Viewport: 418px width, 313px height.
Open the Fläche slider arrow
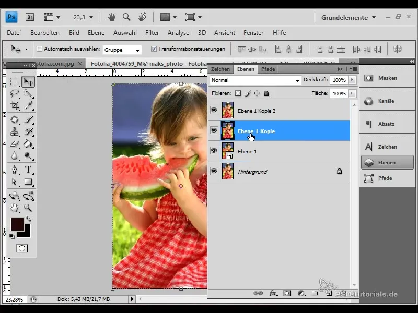[x=352, y=93]
